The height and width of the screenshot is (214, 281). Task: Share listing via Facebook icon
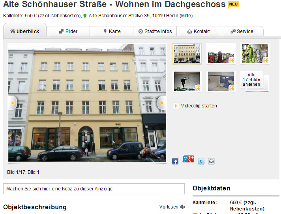click(175, 161)
